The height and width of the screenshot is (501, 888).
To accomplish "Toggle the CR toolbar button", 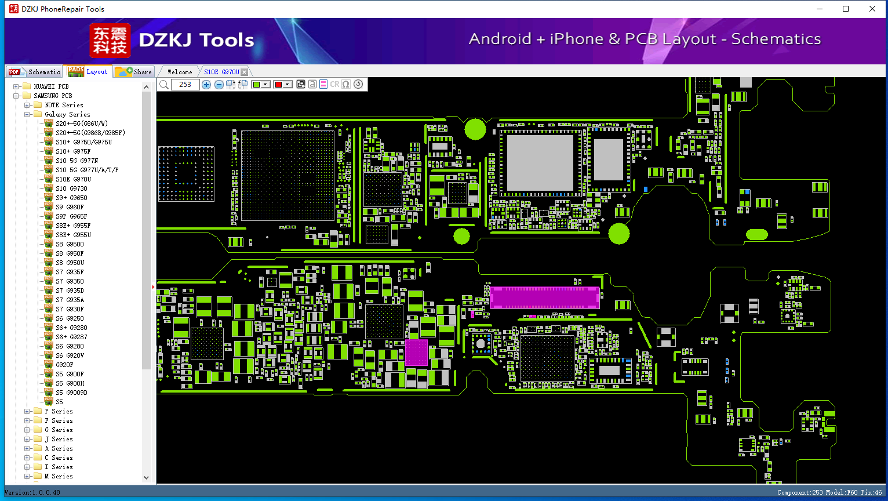I will tap(334, 85).
